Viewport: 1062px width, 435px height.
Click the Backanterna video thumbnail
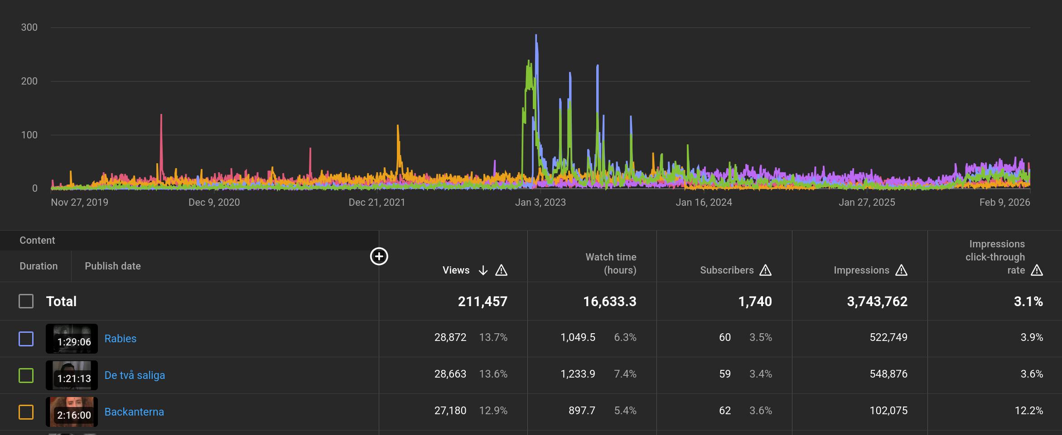pos(72,412)
